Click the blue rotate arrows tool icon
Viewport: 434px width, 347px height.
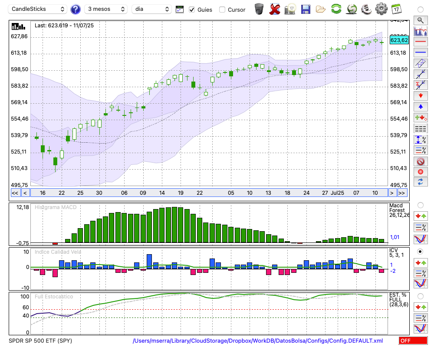421,182
